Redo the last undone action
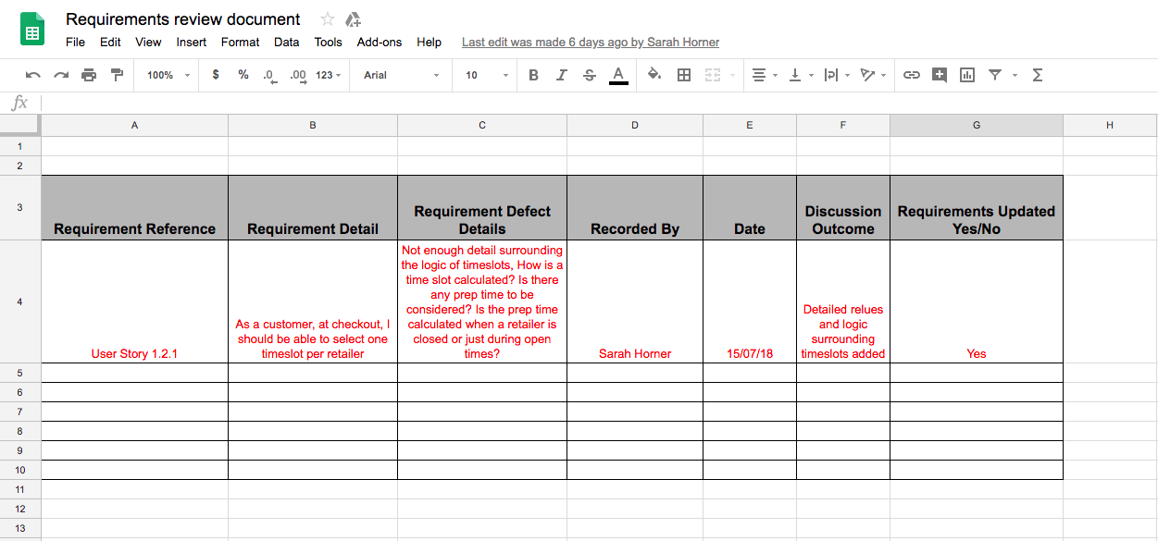The height and width of the screenshot is (541, 1158). pos(61,75)
